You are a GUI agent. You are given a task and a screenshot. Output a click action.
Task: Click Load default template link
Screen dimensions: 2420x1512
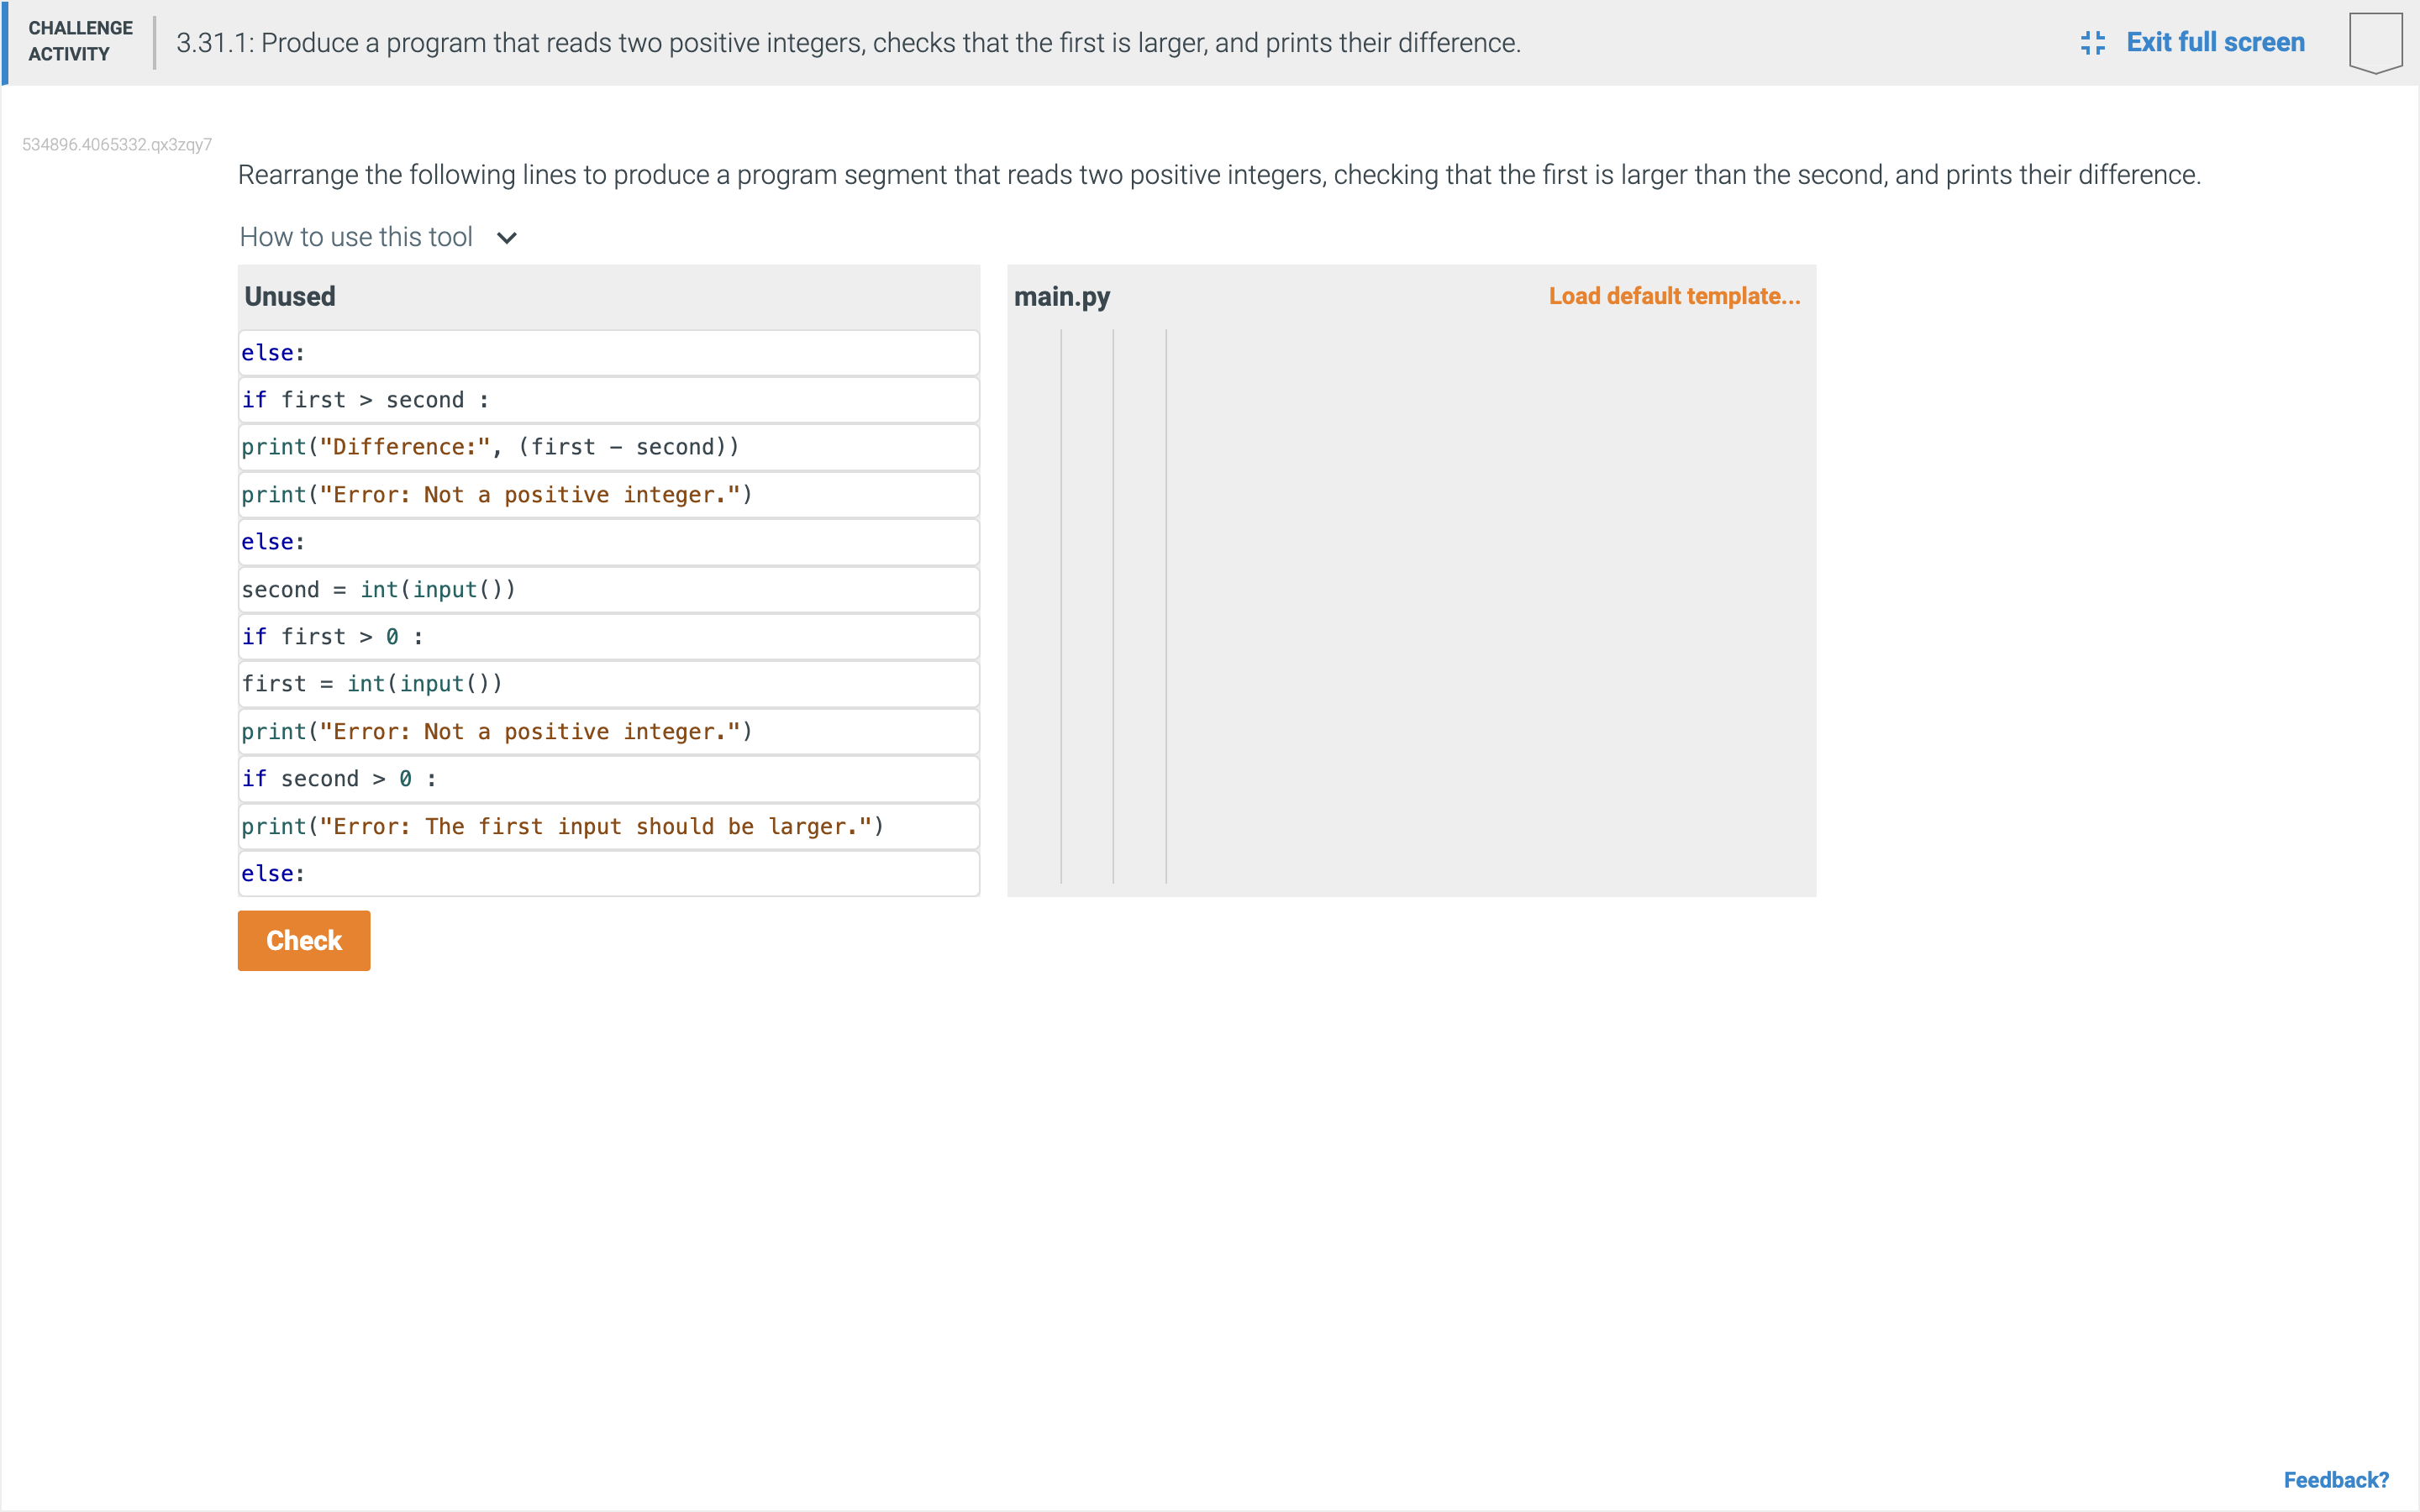[x=1674, y=296]
